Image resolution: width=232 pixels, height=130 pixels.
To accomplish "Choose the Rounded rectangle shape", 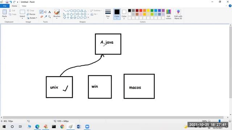I will pos(78,11).
